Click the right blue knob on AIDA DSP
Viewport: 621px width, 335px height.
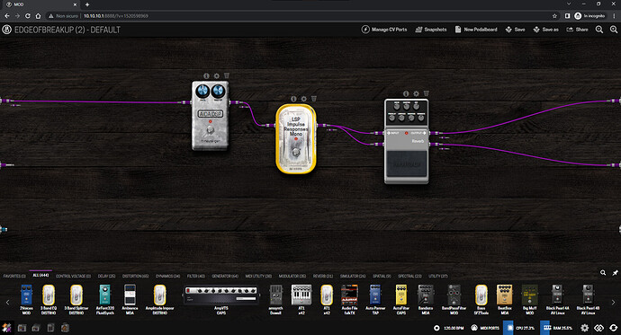click(218, 92)
